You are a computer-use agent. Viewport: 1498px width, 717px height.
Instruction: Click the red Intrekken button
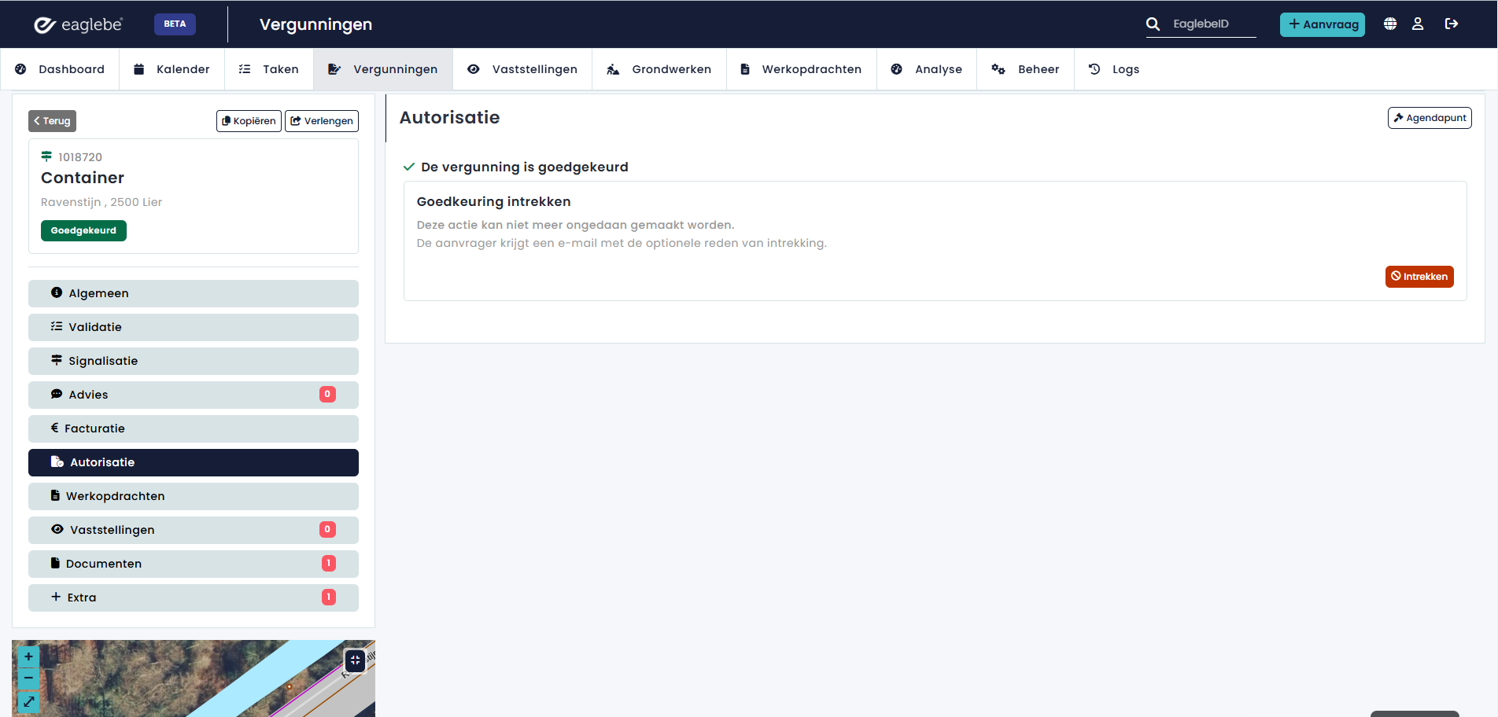pyautogui.click(x=1419, y=277)
